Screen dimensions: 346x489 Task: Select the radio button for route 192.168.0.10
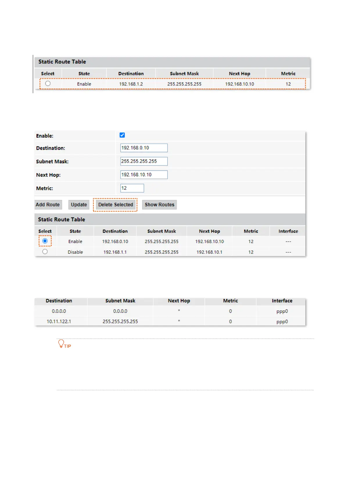45,241
